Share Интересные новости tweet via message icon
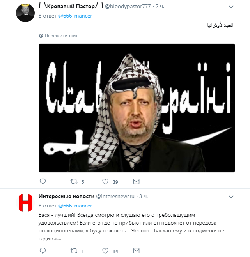The height and width of the screenshot is (257, 250). click(x=136, y=251)
